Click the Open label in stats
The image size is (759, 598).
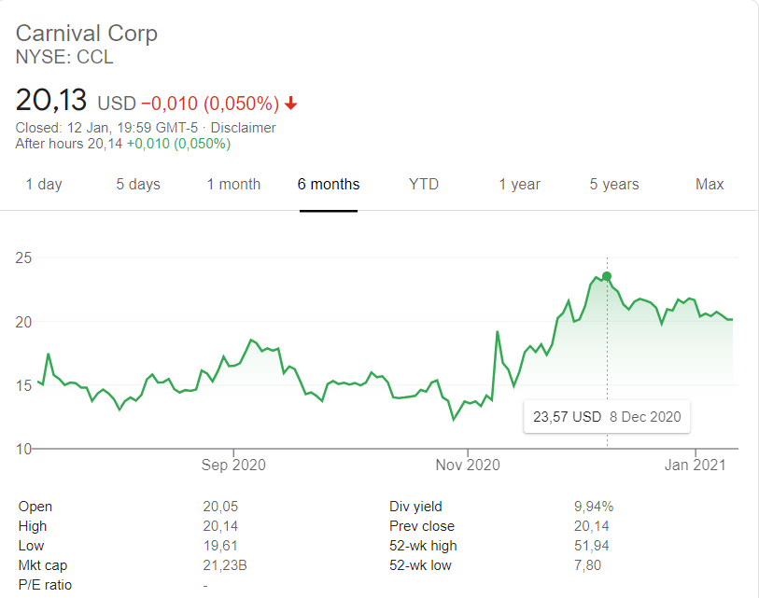coord(35,507)
